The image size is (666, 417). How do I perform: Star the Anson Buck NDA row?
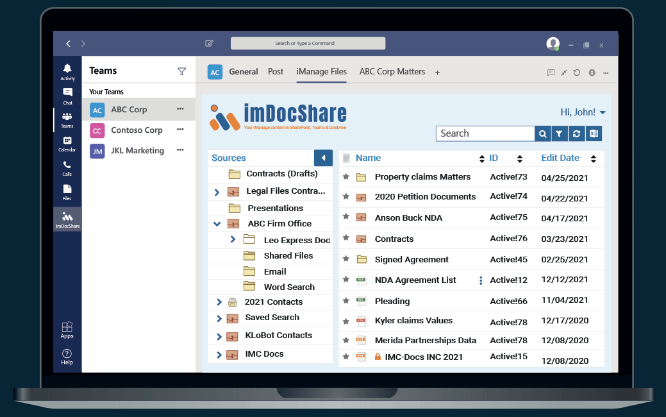tap(346, 216)
